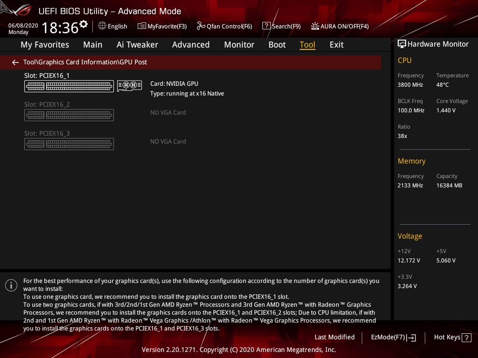Switch to the Main tab
Viewport: 478px width, 358px height.
(x=93, y=45)
